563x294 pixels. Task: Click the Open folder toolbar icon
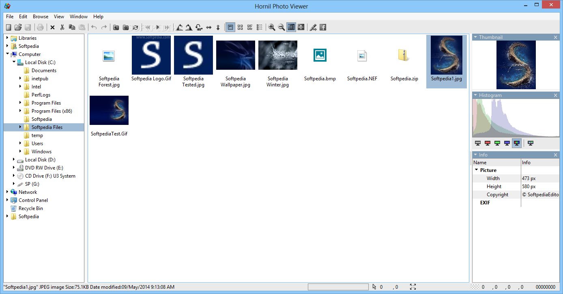(x=18, y=27)
